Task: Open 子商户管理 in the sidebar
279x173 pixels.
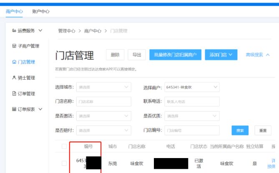Action: 28,46
